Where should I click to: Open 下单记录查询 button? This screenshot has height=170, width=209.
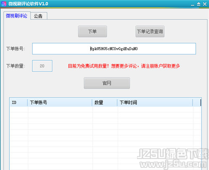pos(150,32)
